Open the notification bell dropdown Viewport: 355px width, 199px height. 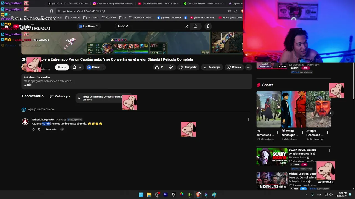[x=77, y=67]
